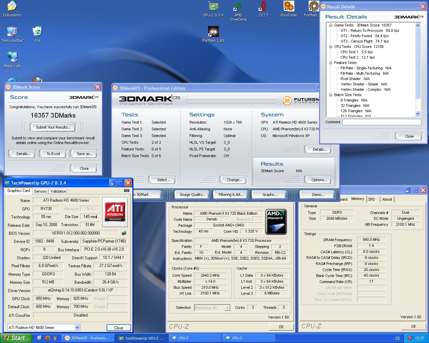Screen dimensions: 429x343
Task: Click the ATI Radeon logo in GPU-Z
Action: tap(115, 211)
